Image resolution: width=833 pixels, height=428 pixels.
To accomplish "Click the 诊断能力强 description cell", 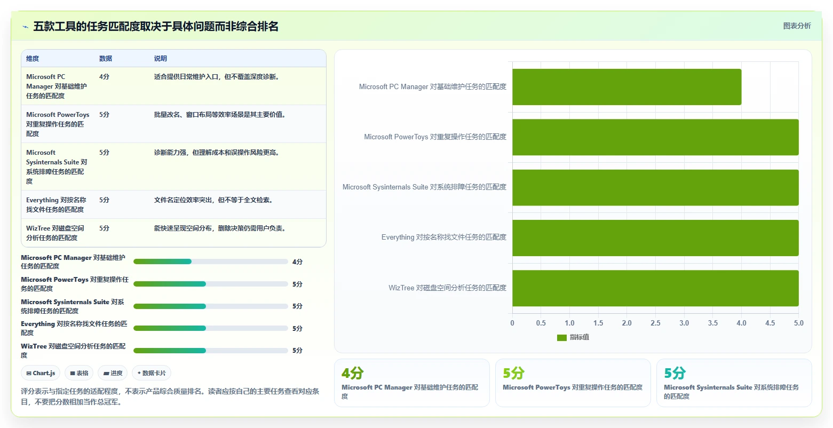I will tap(217, 153).
